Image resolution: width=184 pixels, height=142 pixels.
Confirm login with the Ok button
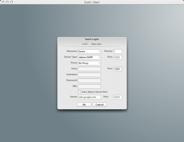84,104
